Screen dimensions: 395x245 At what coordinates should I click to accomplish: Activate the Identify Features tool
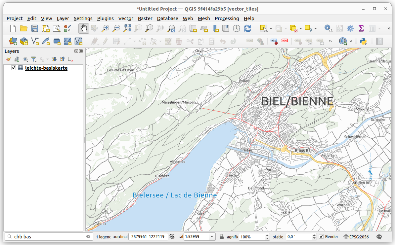[328, 28]
